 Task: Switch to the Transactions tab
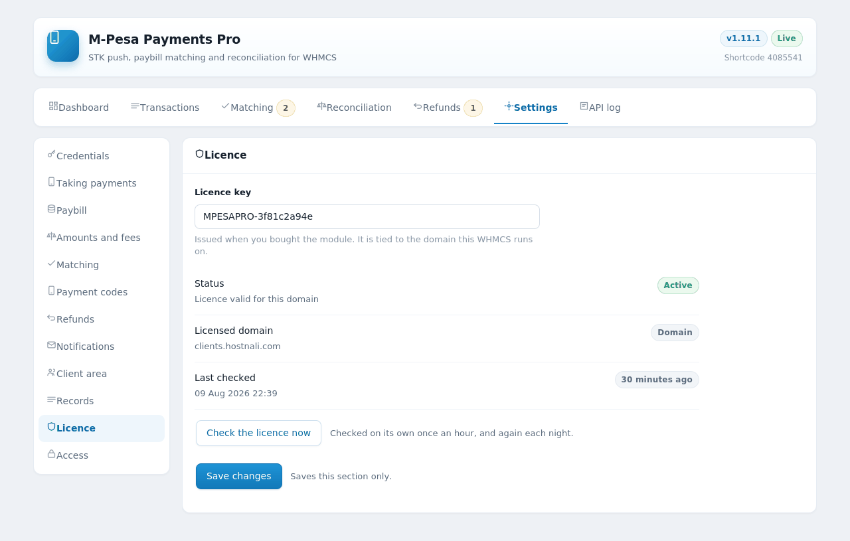[x=165, y=108]
